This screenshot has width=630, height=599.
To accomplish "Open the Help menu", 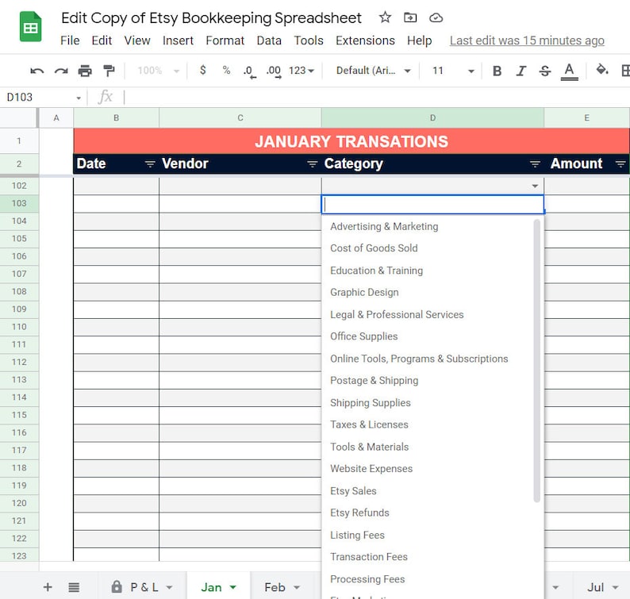I will point(420,40).
